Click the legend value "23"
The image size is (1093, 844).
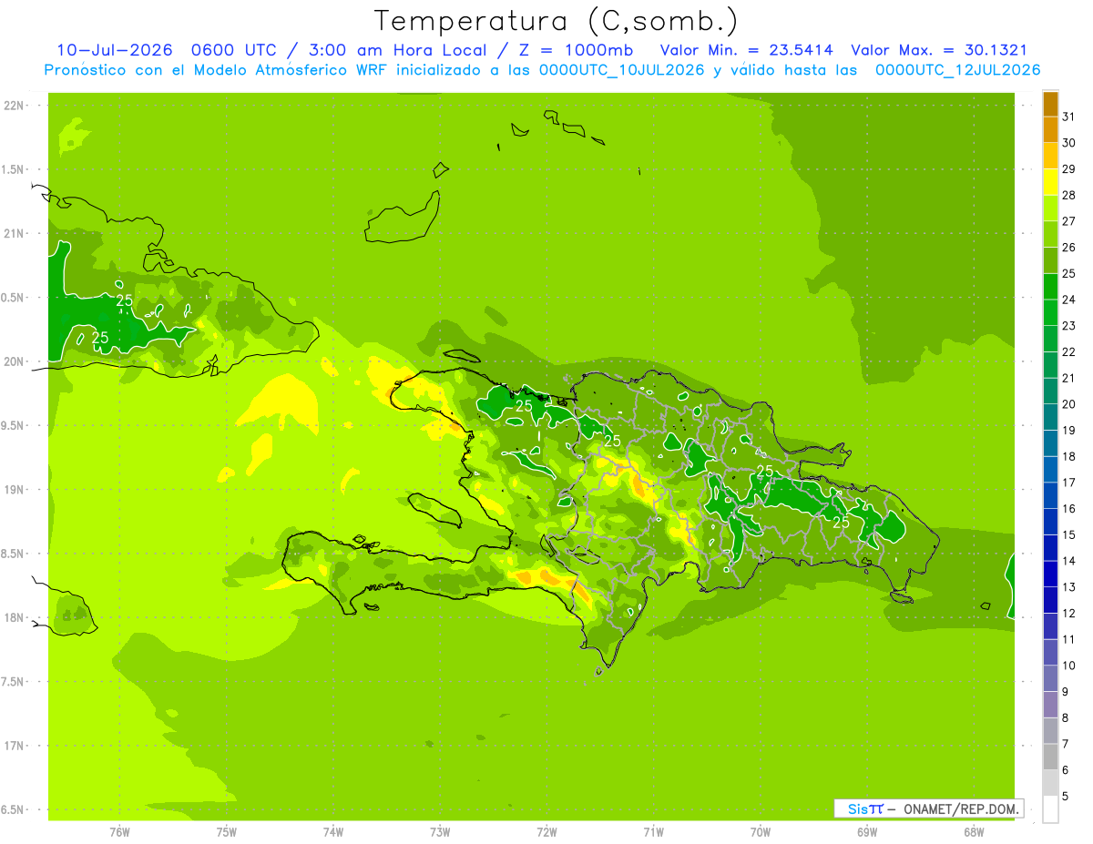click(1068, 326)
